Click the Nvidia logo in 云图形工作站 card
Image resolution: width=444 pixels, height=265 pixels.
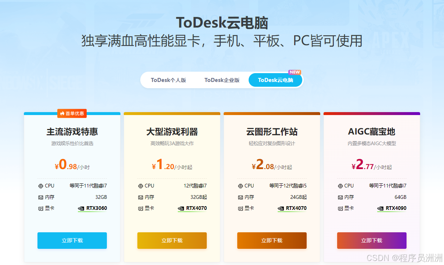[x=281, y=208]
